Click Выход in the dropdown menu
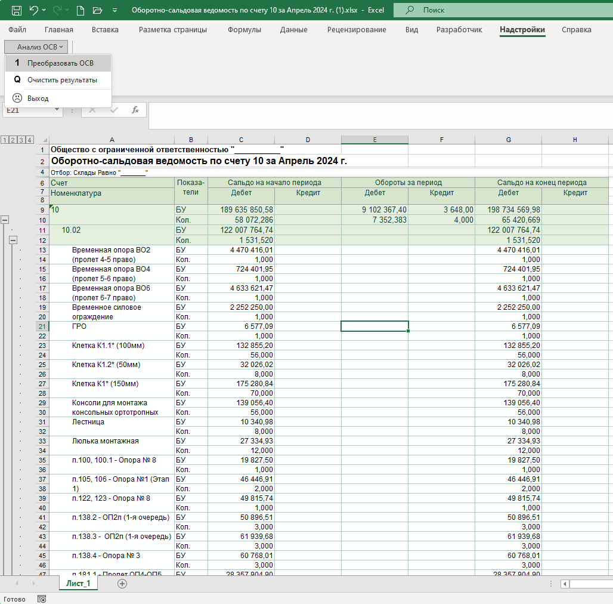The width and height of the screenshot is (613, 604). click(x=38, y=98)
